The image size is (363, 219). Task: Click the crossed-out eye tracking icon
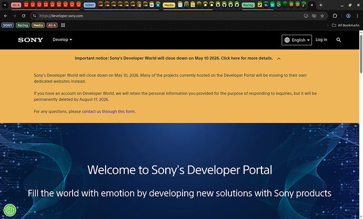[314, 16]
